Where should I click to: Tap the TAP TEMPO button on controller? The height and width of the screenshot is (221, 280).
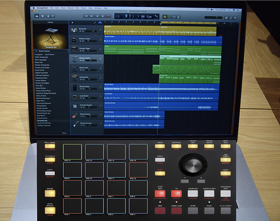pos(226,160)
